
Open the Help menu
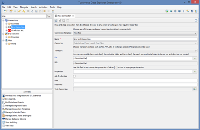click(59, 7)
